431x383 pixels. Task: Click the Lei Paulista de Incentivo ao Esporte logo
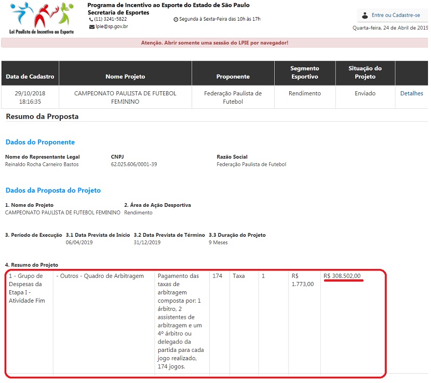coord(42,18)
